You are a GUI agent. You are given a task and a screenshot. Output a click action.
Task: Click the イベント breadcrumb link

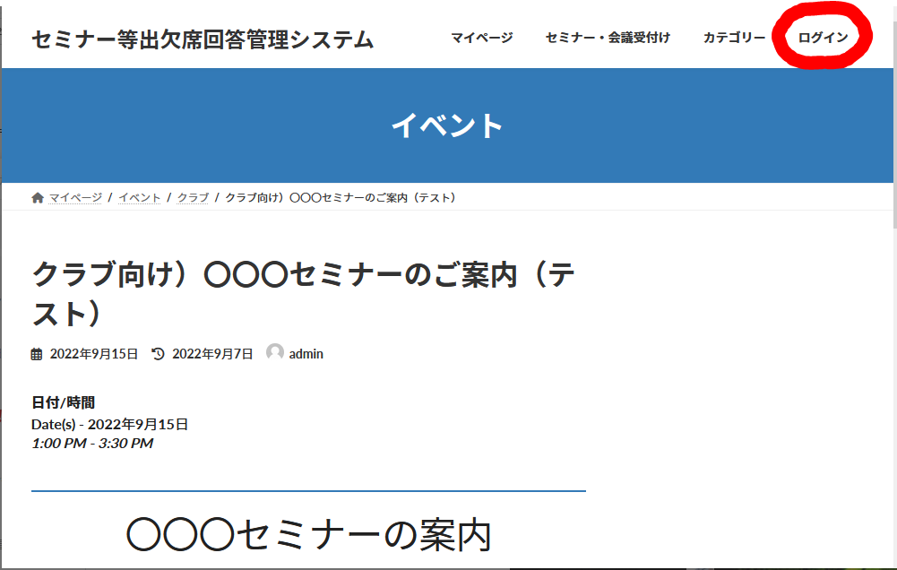[140, 197]
